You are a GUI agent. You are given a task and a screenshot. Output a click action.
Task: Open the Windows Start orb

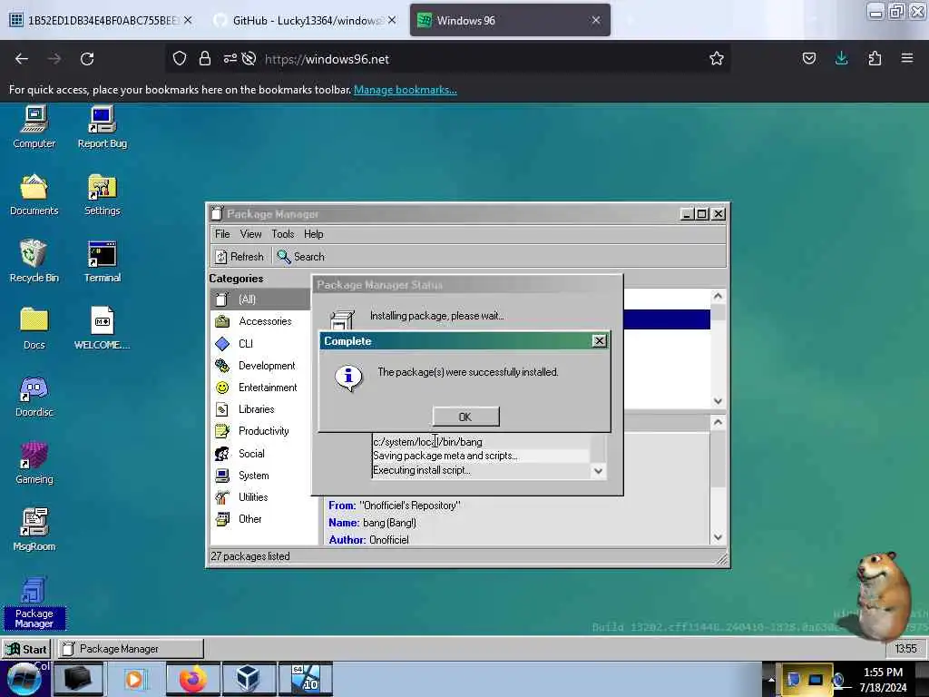coord(24,679)
